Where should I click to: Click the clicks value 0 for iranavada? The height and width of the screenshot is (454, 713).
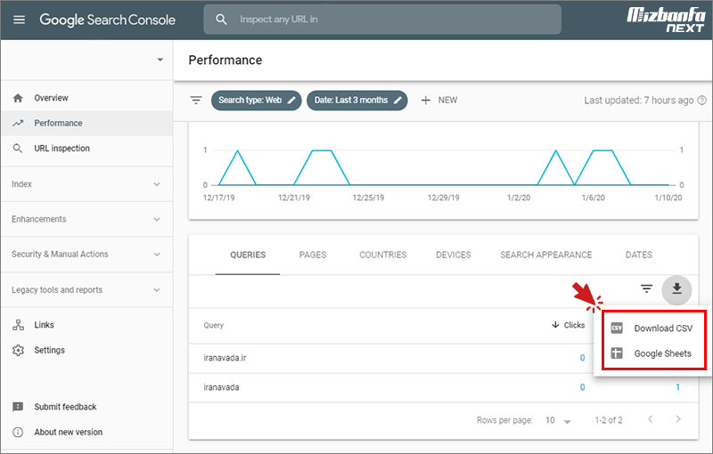582,388
